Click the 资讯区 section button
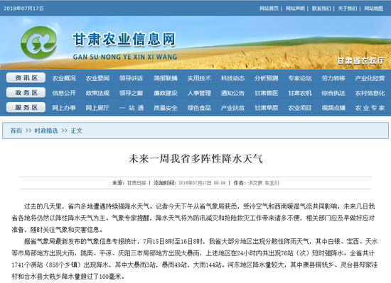 point(26,78)
